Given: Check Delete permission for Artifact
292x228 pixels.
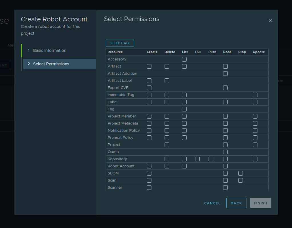Looking at the screenshot, I should tap(167, 66).
